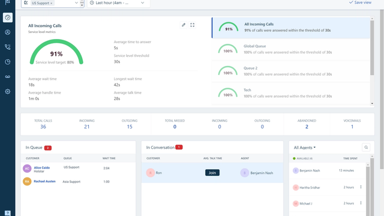Screen dimensions: 384x216
Task: Expand the All Agents filter dropdown
Action: (x=305, y=148)
